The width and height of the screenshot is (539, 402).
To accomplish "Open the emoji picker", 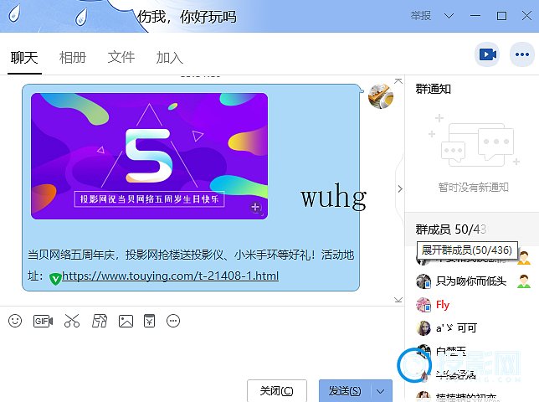I will [x=15, y=321].
